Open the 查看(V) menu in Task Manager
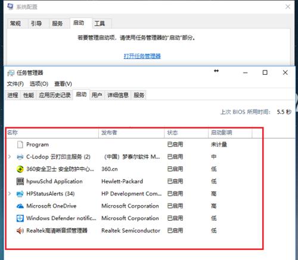The width and height of the screenshot is (298, 260). [x=63, y=84]
